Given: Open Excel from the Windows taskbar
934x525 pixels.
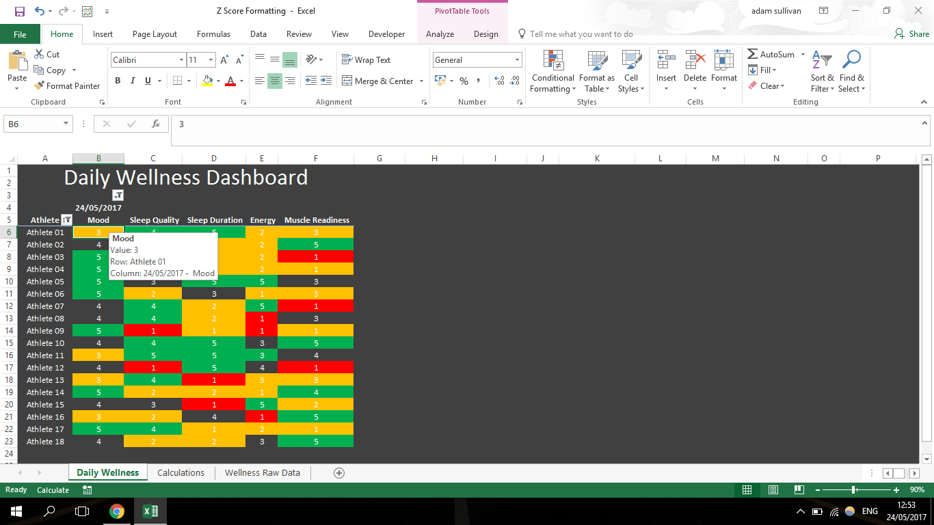Looking at the screenshot, I should pos(150,511).
